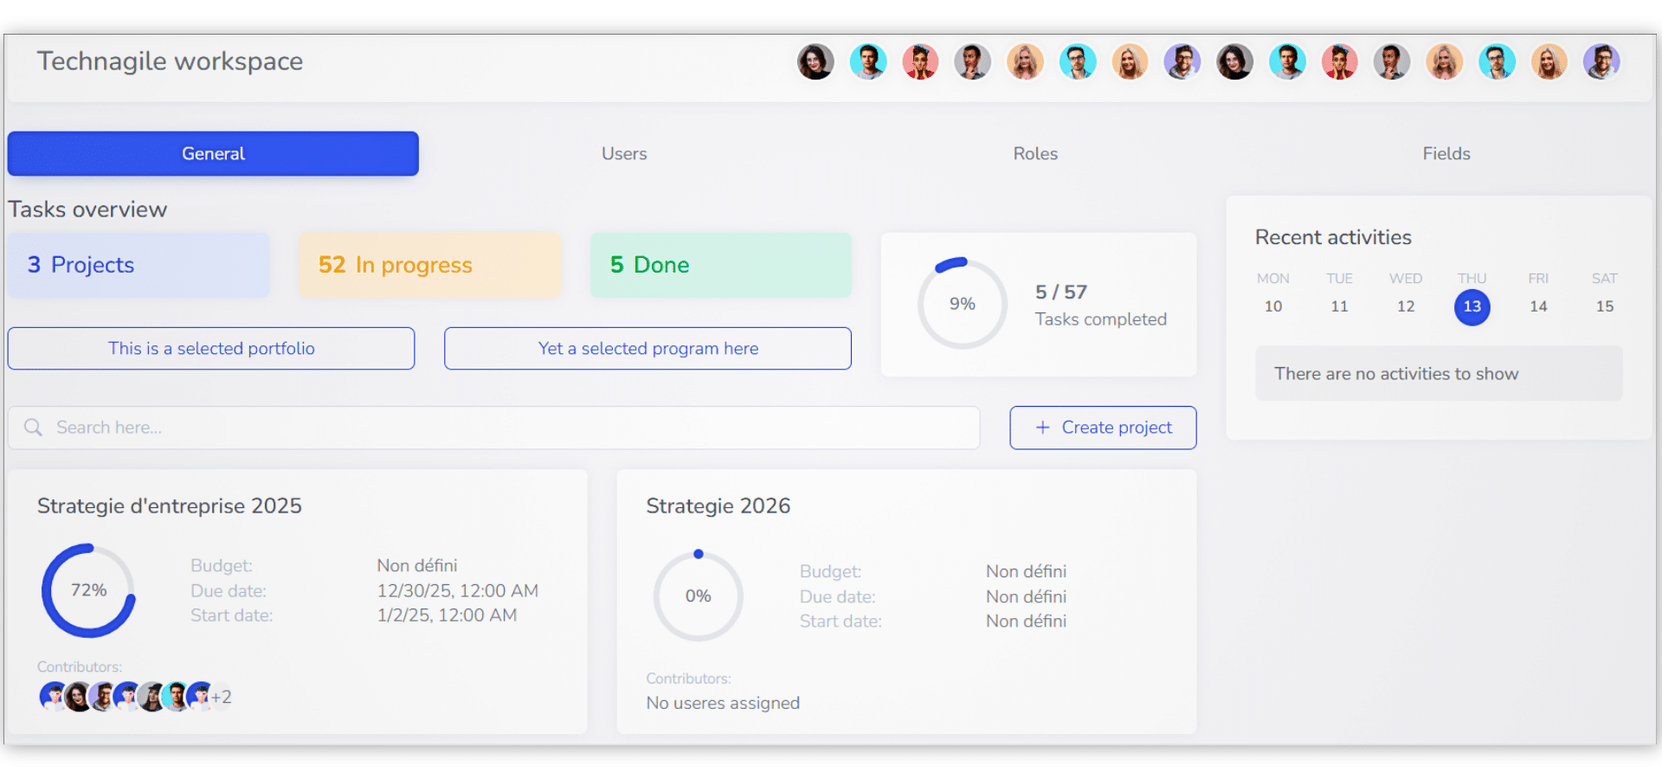Click the 9% tasks completed progress circle
Viewport: 1662px width, 779px height.
962,304
